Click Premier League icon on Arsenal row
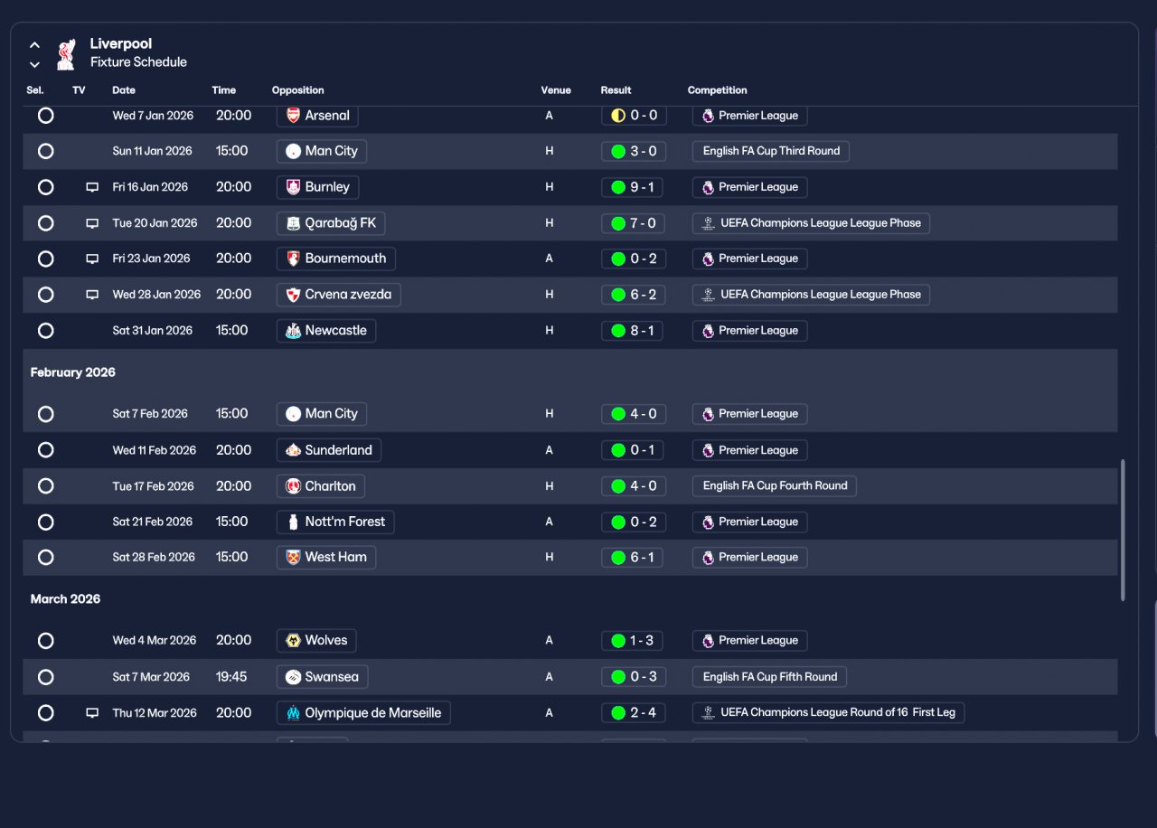The width and height of the screenshot is (1157, 828). [708, 116]
